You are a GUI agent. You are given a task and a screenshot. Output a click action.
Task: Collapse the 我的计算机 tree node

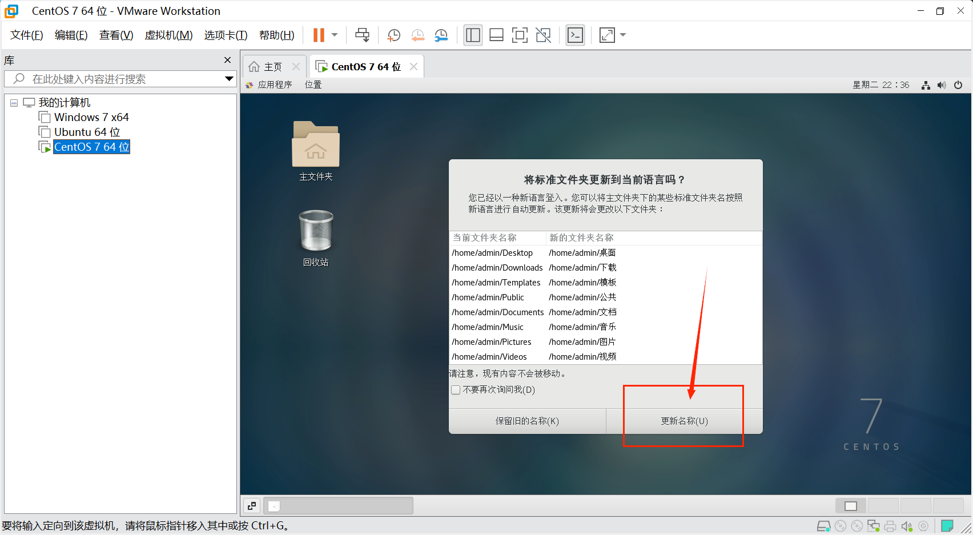click(14, 103)
